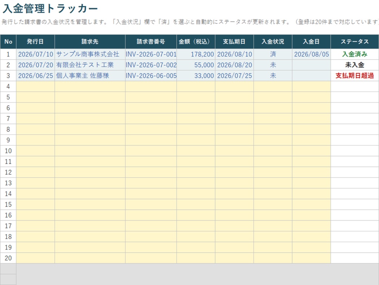Click the amount 33,000 cell

pyautogui.click(x=196, y=76)
